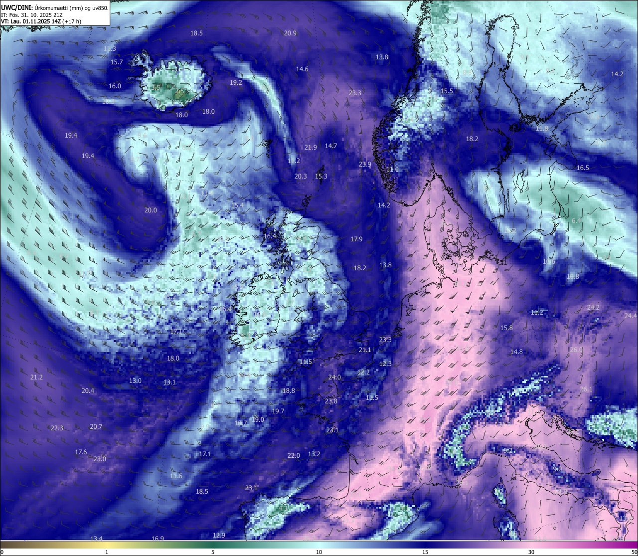Click the 20.9 value at the top of the map

[x=290, y=33]
